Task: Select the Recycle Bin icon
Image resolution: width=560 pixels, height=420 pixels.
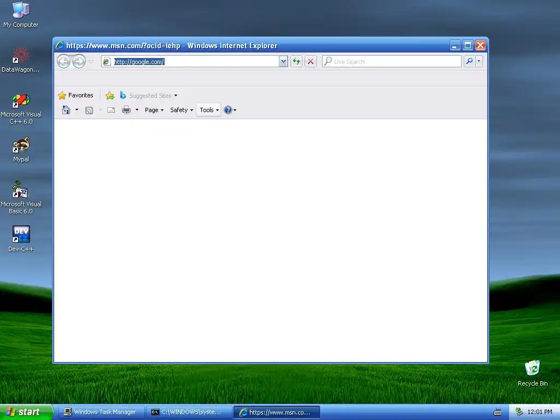Action: [x=533, y=374]
